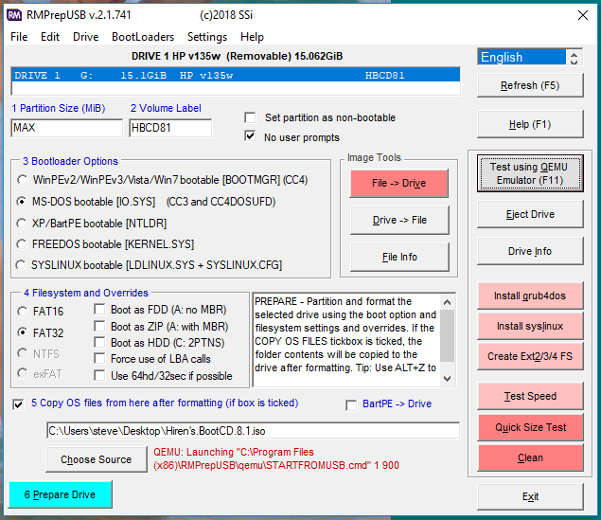Click Install syslinux button

[530, 326]
